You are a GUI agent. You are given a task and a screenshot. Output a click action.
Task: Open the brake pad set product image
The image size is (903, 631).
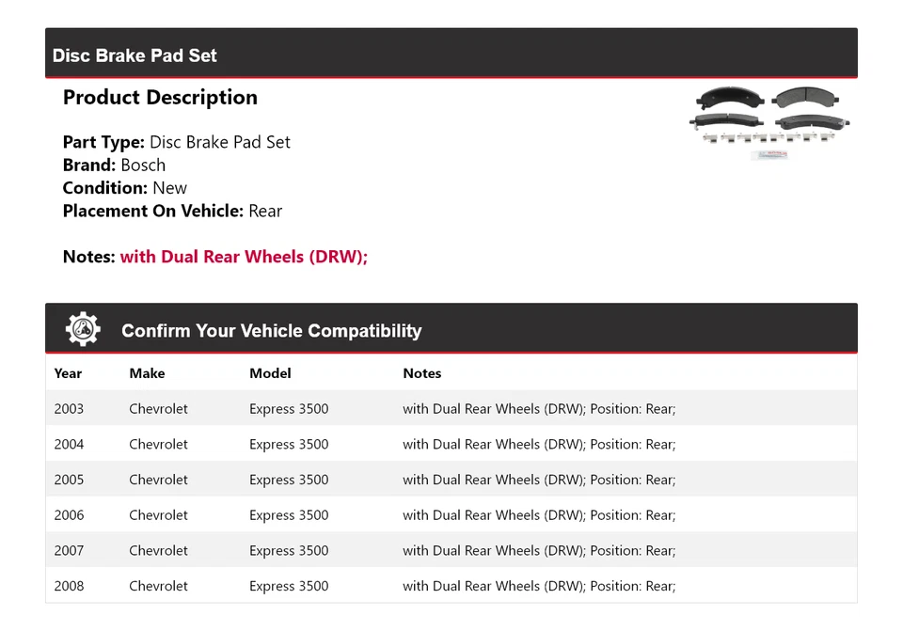click(770, 122)
